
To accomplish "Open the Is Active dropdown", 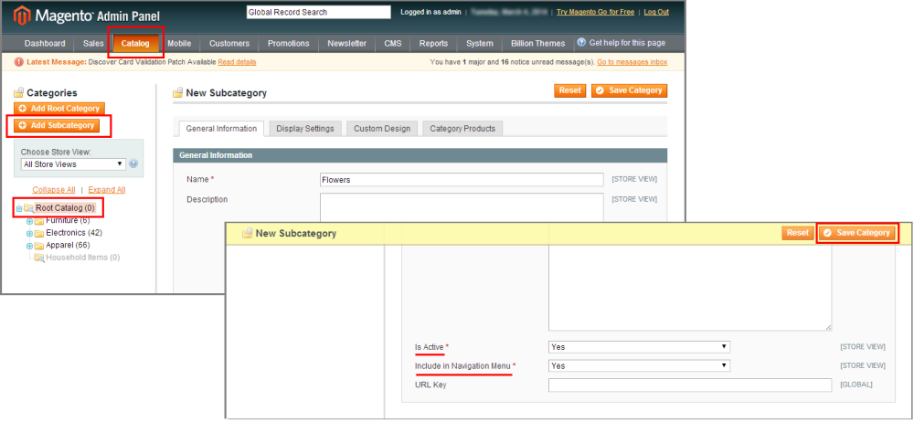I will coord(639,347).
